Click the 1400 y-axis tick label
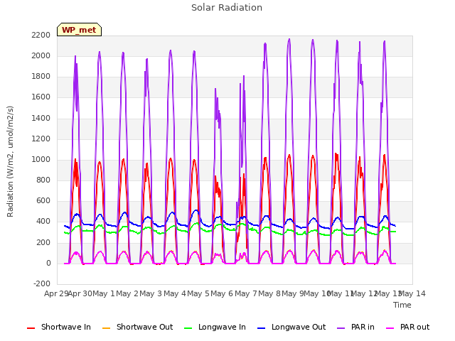The width and height of the screenshot is (455, 341). (x=41, y=118)
